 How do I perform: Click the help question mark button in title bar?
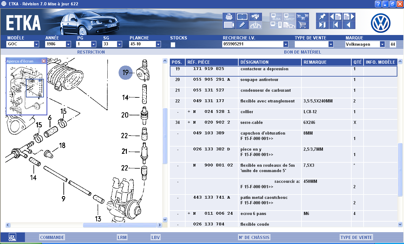(x=378, y=4)
